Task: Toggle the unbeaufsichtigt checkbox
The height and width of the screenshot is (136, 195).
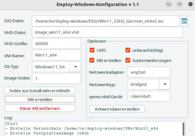Action: pos(128,50)
